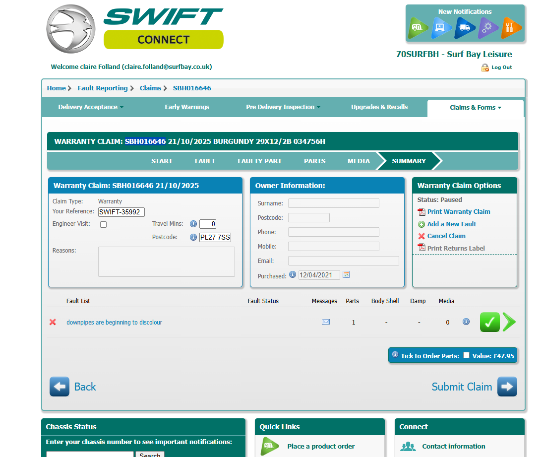This screenshot has height=457, width=542.
Task: Select the SUMMARY claim step
Action: click(409, 161)
